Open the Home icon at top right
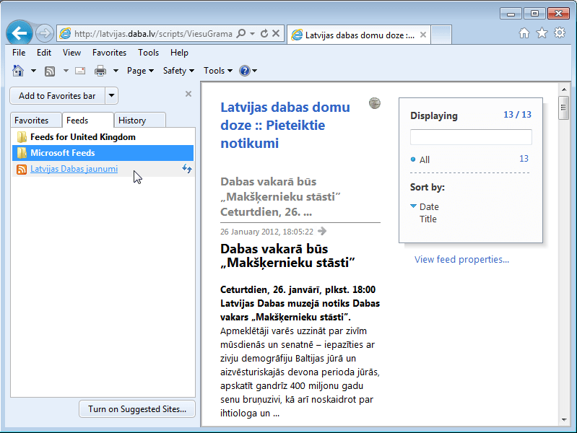577x433 pixels. tap(524, 33)
